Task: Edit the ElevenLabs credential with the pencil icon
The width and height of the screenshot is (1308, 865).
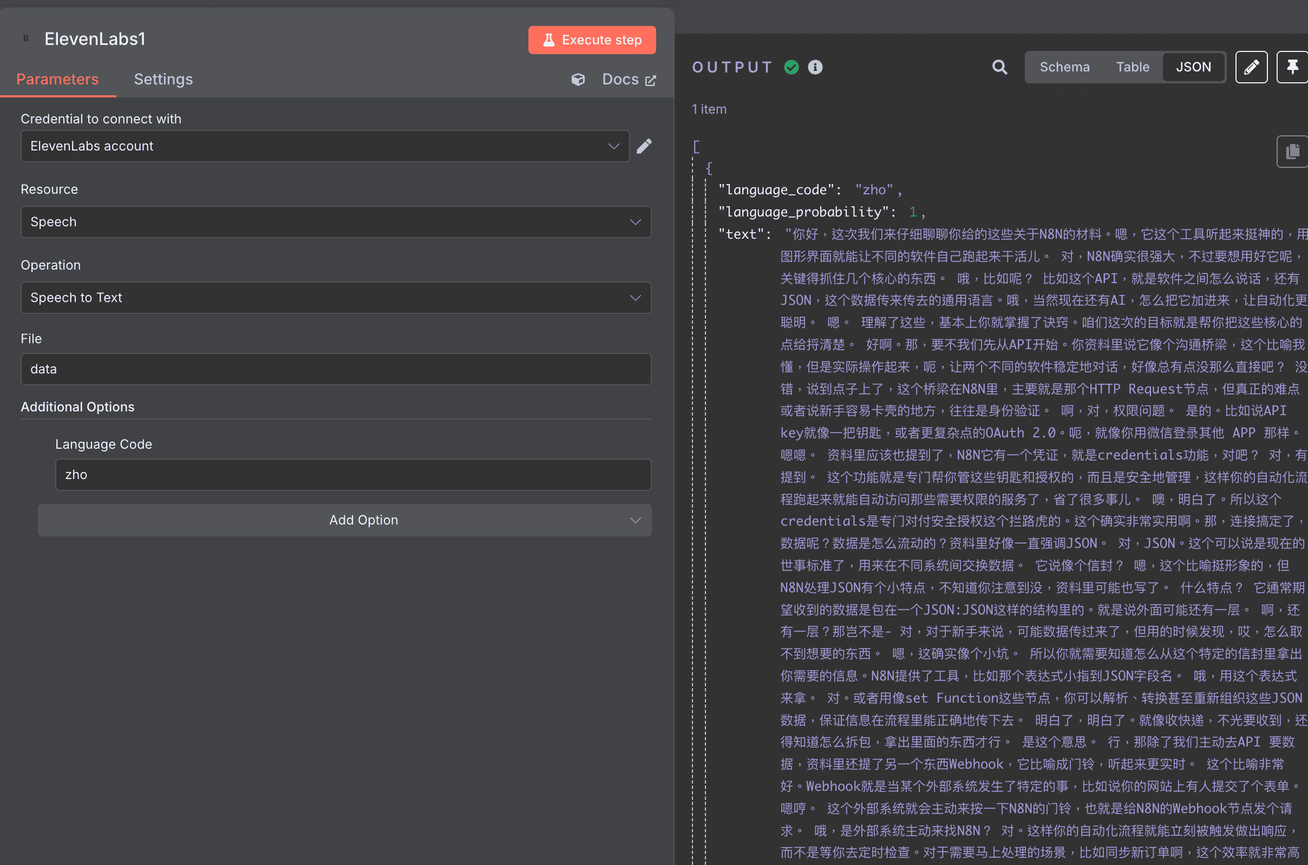Action: 644,146
